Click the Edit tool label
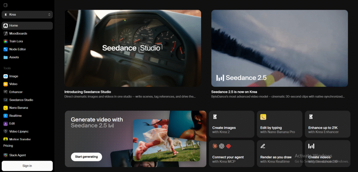Viewport: 358px width, 172px height. coord(12,123)
